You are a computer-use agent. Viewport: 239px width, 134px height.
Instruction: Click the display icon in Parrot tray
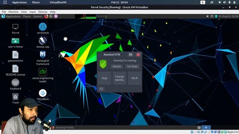coord(212,16)
